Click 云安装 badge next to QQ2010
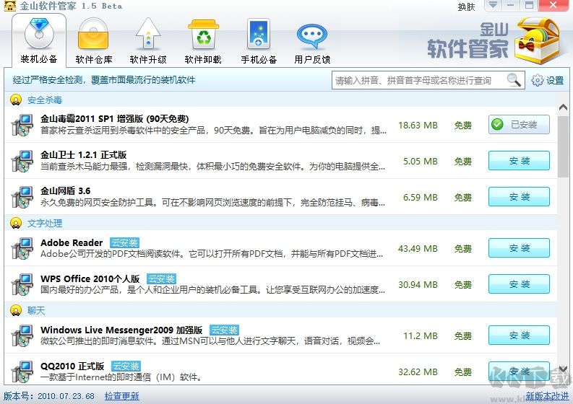This screenshot has width=573, height=404. click(126, 366)
